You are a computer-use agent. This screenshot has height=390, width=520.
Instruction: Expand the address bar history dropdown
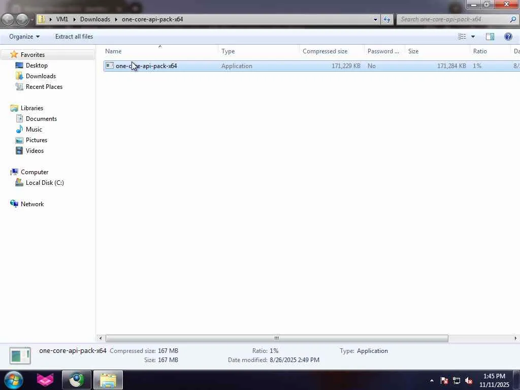375,19
